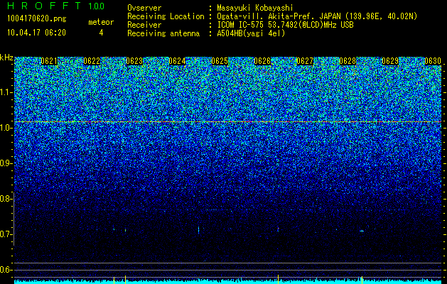
Task: Click the 0627 time marker
Action: pyautogui.click(x=305, y=61)
